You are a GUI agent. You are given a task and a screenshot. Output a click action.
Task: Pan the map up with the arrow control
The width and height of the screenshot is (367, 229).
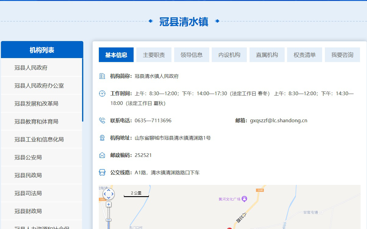coord(109,190)
